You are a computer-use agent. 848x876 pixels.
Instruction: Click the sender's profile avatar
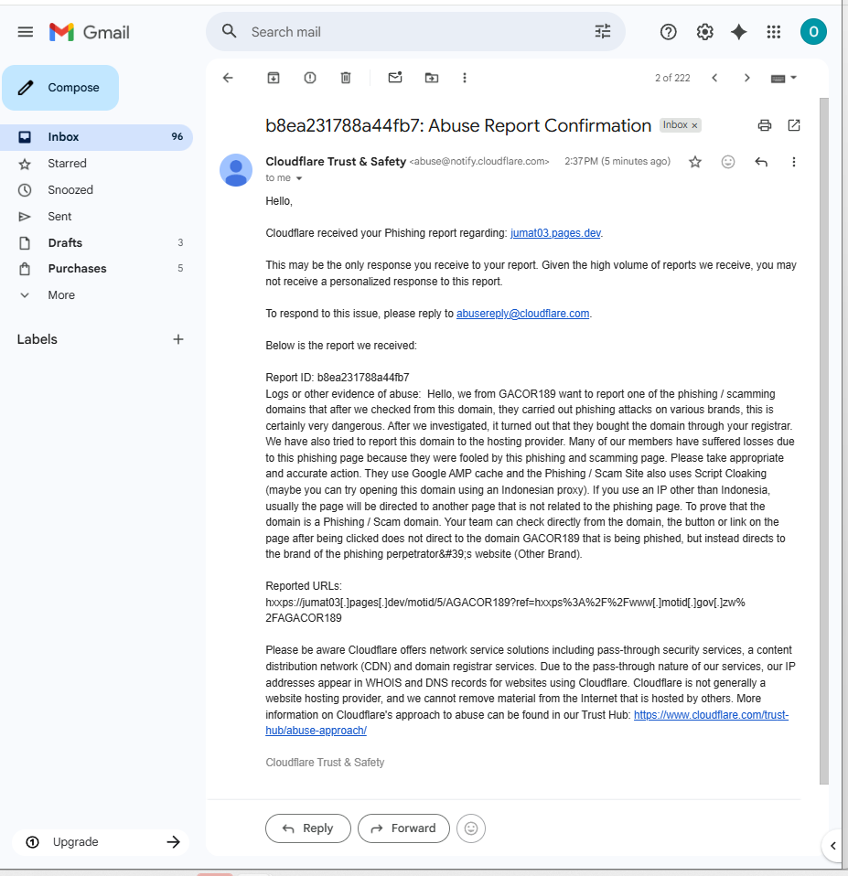coord(236,170)
